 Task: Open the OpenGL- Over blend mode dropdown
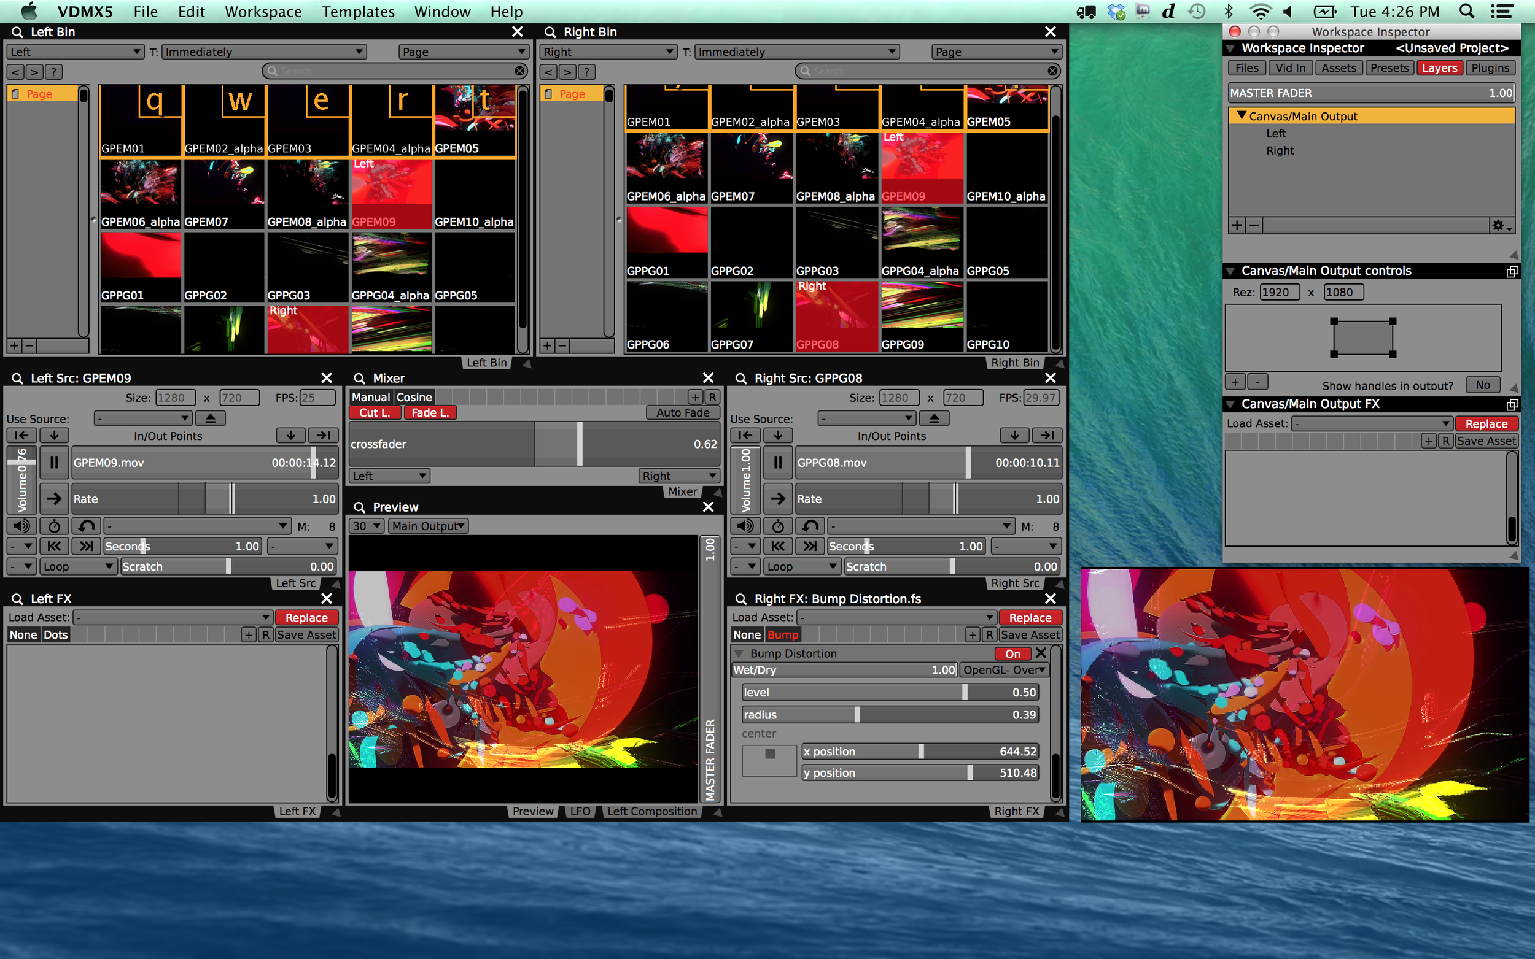(x=1005, y=670)
